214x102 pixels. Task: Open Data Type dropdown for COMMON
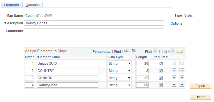[120, 78]
